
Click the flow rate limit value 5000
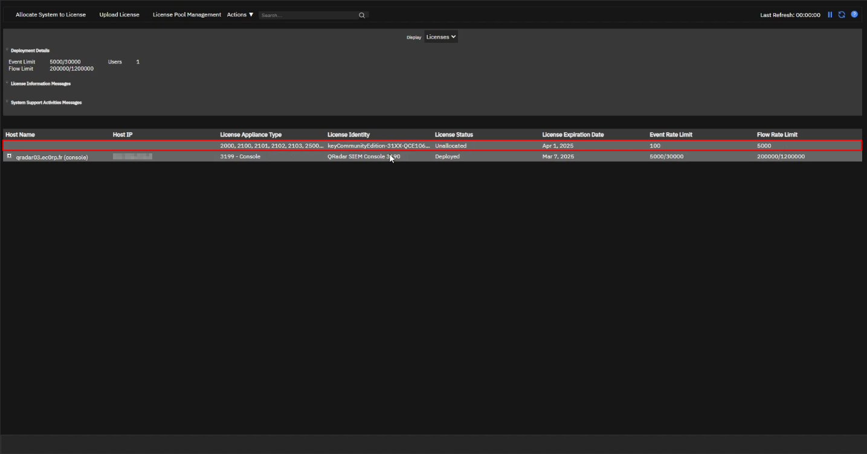click(764, 145)
